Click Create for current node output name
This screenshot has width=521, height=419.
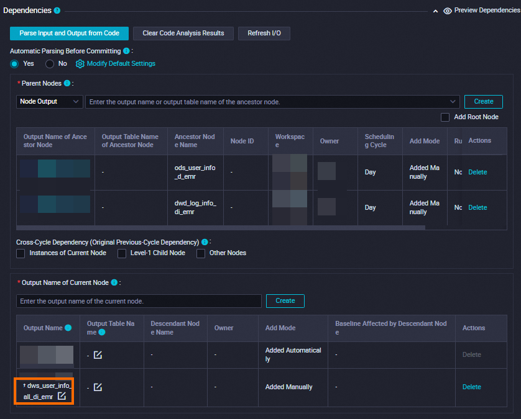pyautogui.click(x=285, y=301)
